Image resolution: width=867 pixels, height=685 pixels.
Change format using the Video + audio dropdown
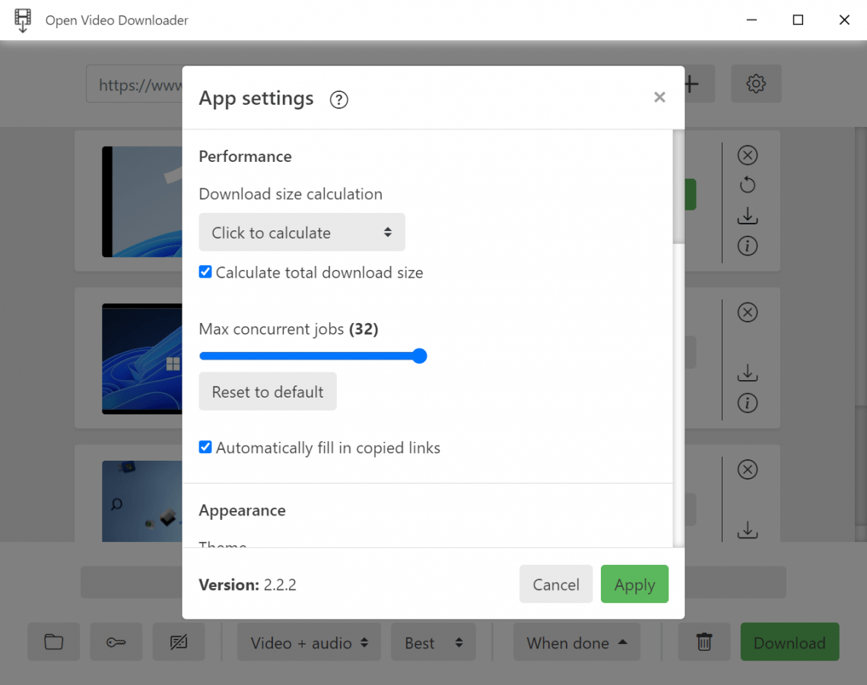[309, 642]
